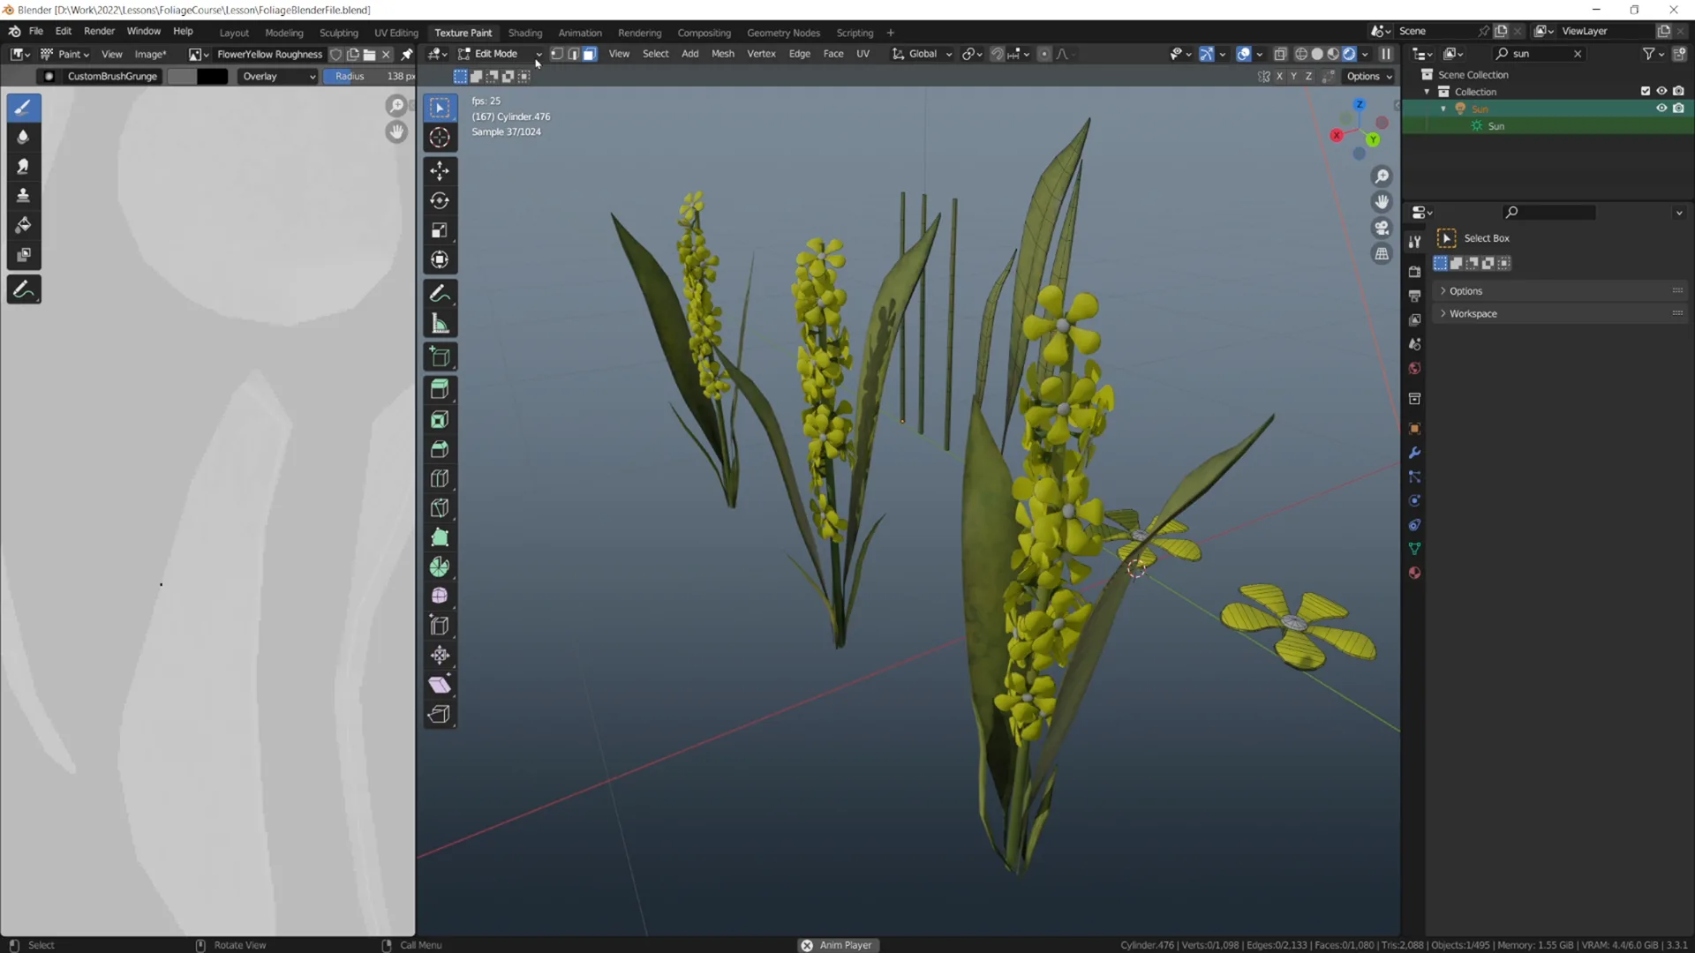Screen dimensions: 1695x953
Task: Click the Anim Player cancel button
Action: (807, 945)
